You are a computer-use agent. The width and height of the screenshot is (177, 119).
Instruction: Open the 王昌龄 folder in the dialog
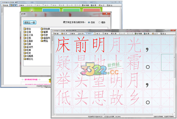coord(28,41)
